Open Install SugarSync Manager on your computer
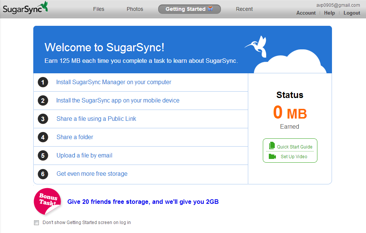 point(114,82)
